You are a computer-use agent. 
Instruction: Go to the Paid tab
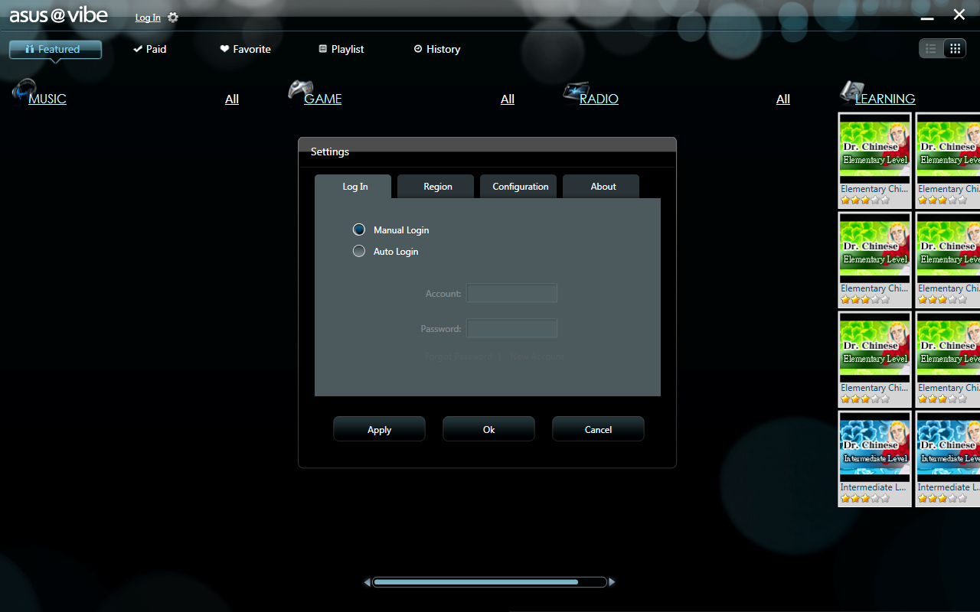[x=149, y=49]
